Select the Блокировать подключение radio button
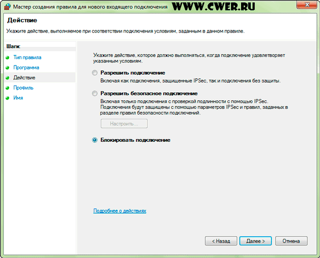 coord(95,140)
